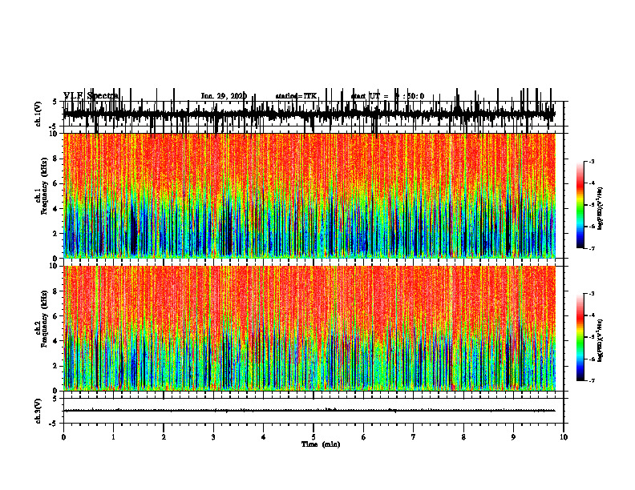Click the 'station=ITK' header label
The height and width of the screenshot is (490, 635).
[296, 96]
